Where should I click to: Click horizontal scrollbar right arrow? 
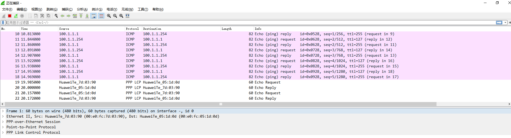click(509, 104)
